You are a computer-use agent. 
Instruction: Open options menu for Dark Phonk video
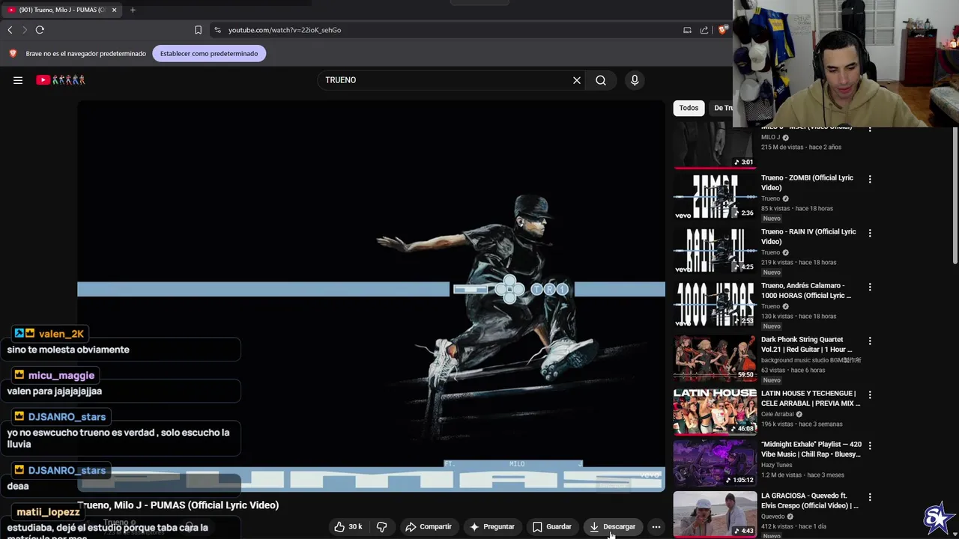(x=870, y=341)
